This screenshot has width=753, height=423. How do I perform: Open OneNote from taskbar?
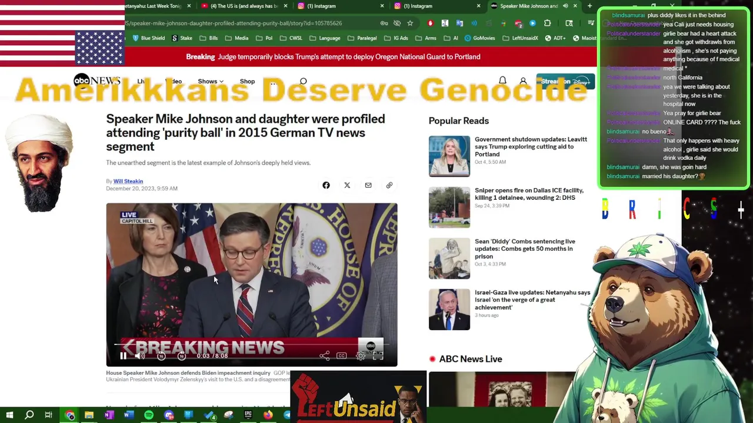pos(109,415)
